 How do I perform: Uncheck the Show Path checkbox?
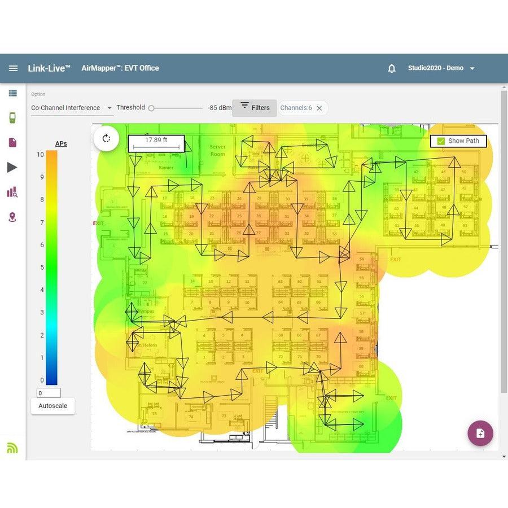tap(441, 141)
